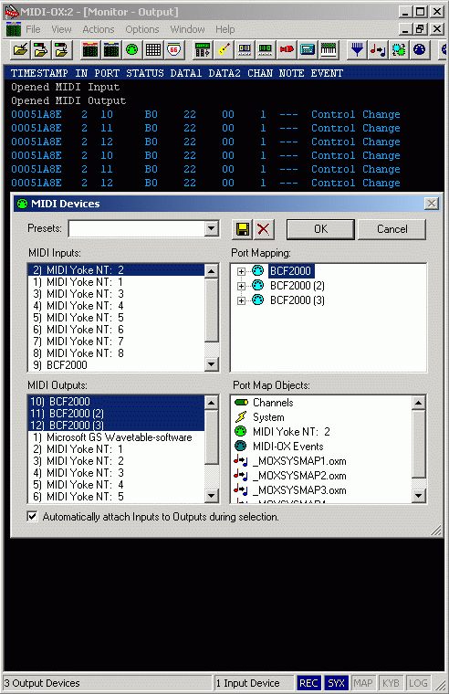This screenshot has width=449, height=694.
Task: Open the Actions menu
Action: pyautogui.click(x=99, y=29)
